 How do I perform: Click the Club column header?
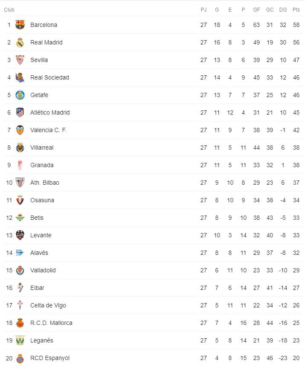pos(9,10)
